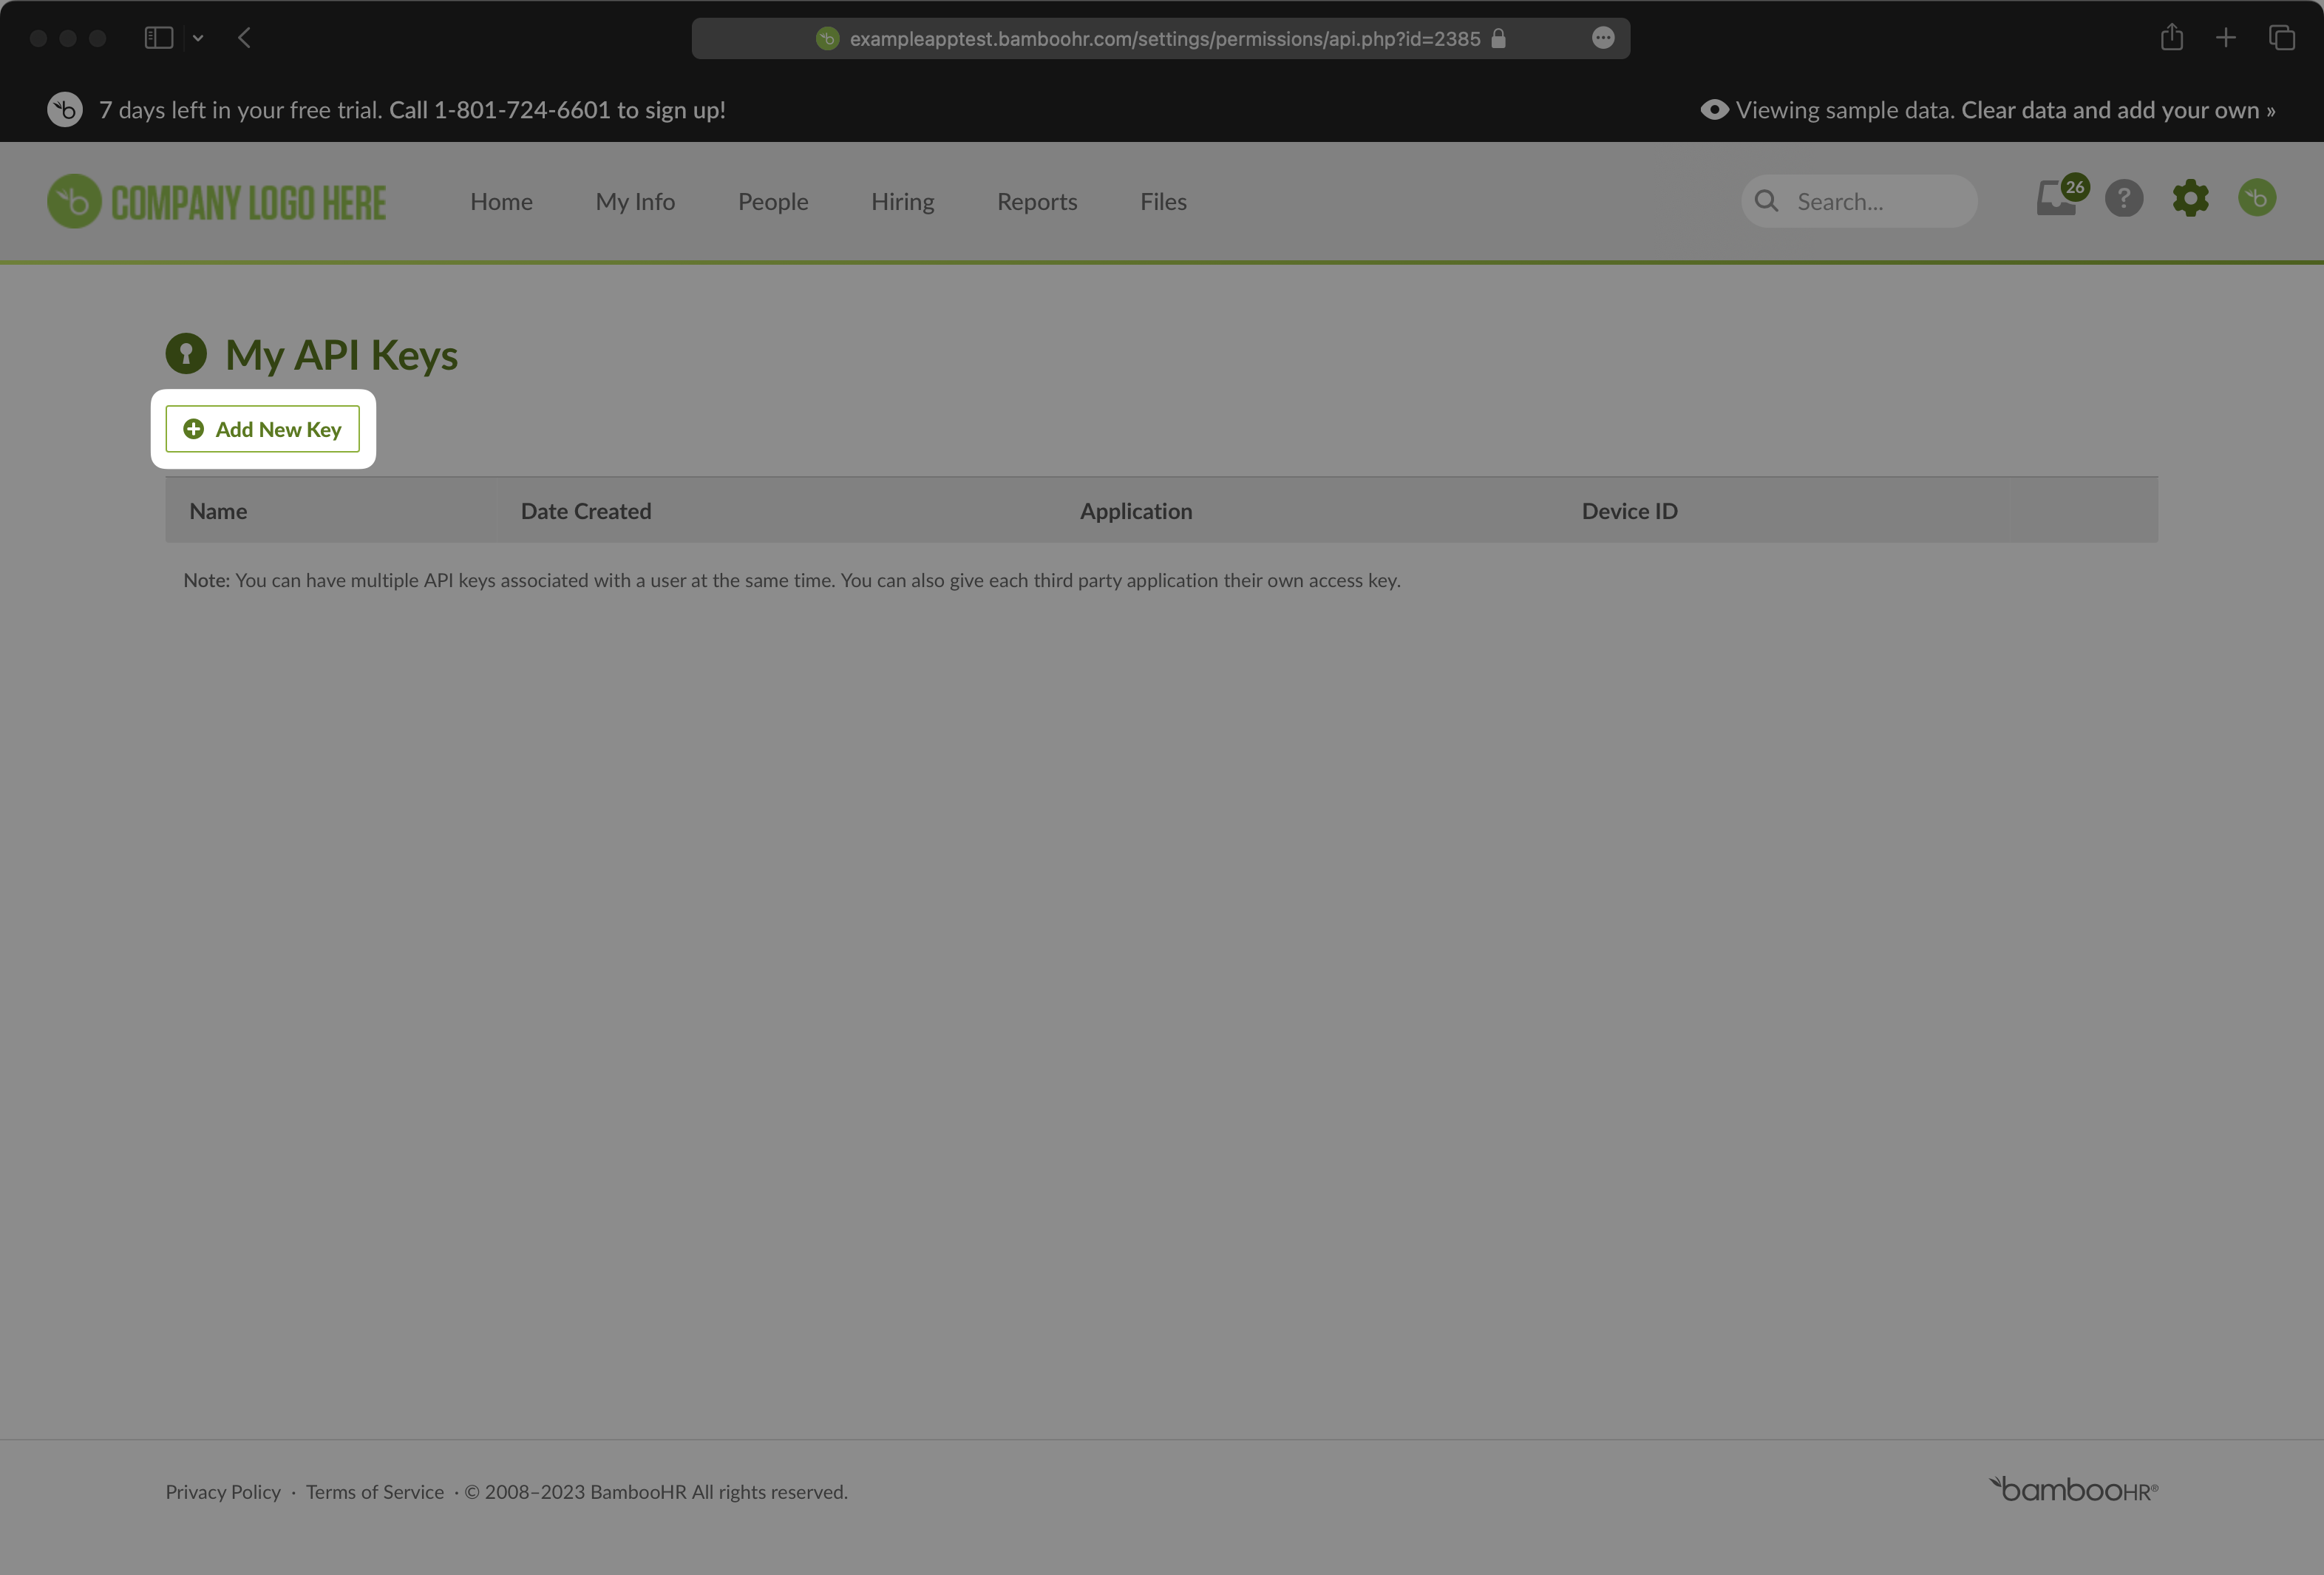This screenshot has height=1575, width=2324.
Task: Open the notifications bell icon
Action: coord(2057,199)
